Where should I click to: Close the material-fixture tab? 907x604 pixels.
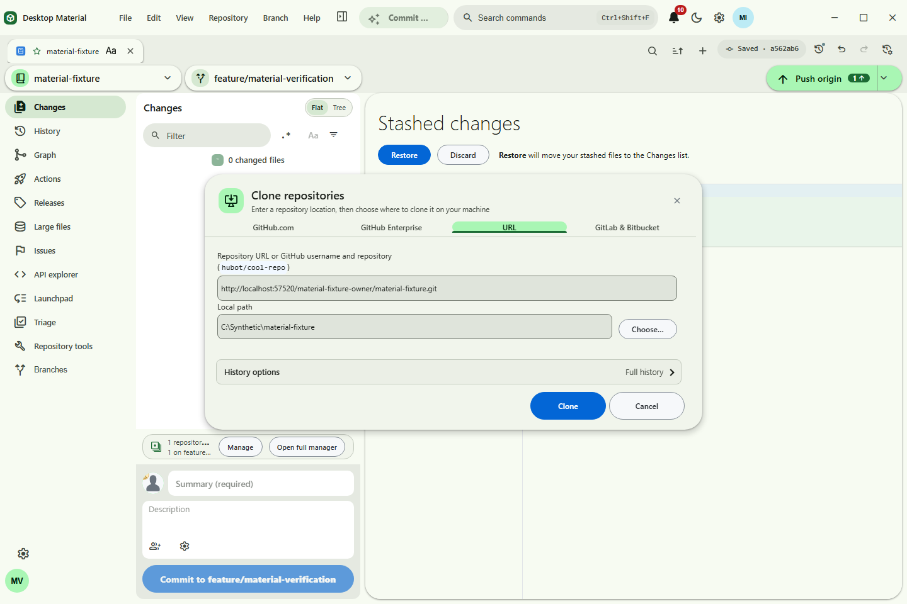[130, 51]
